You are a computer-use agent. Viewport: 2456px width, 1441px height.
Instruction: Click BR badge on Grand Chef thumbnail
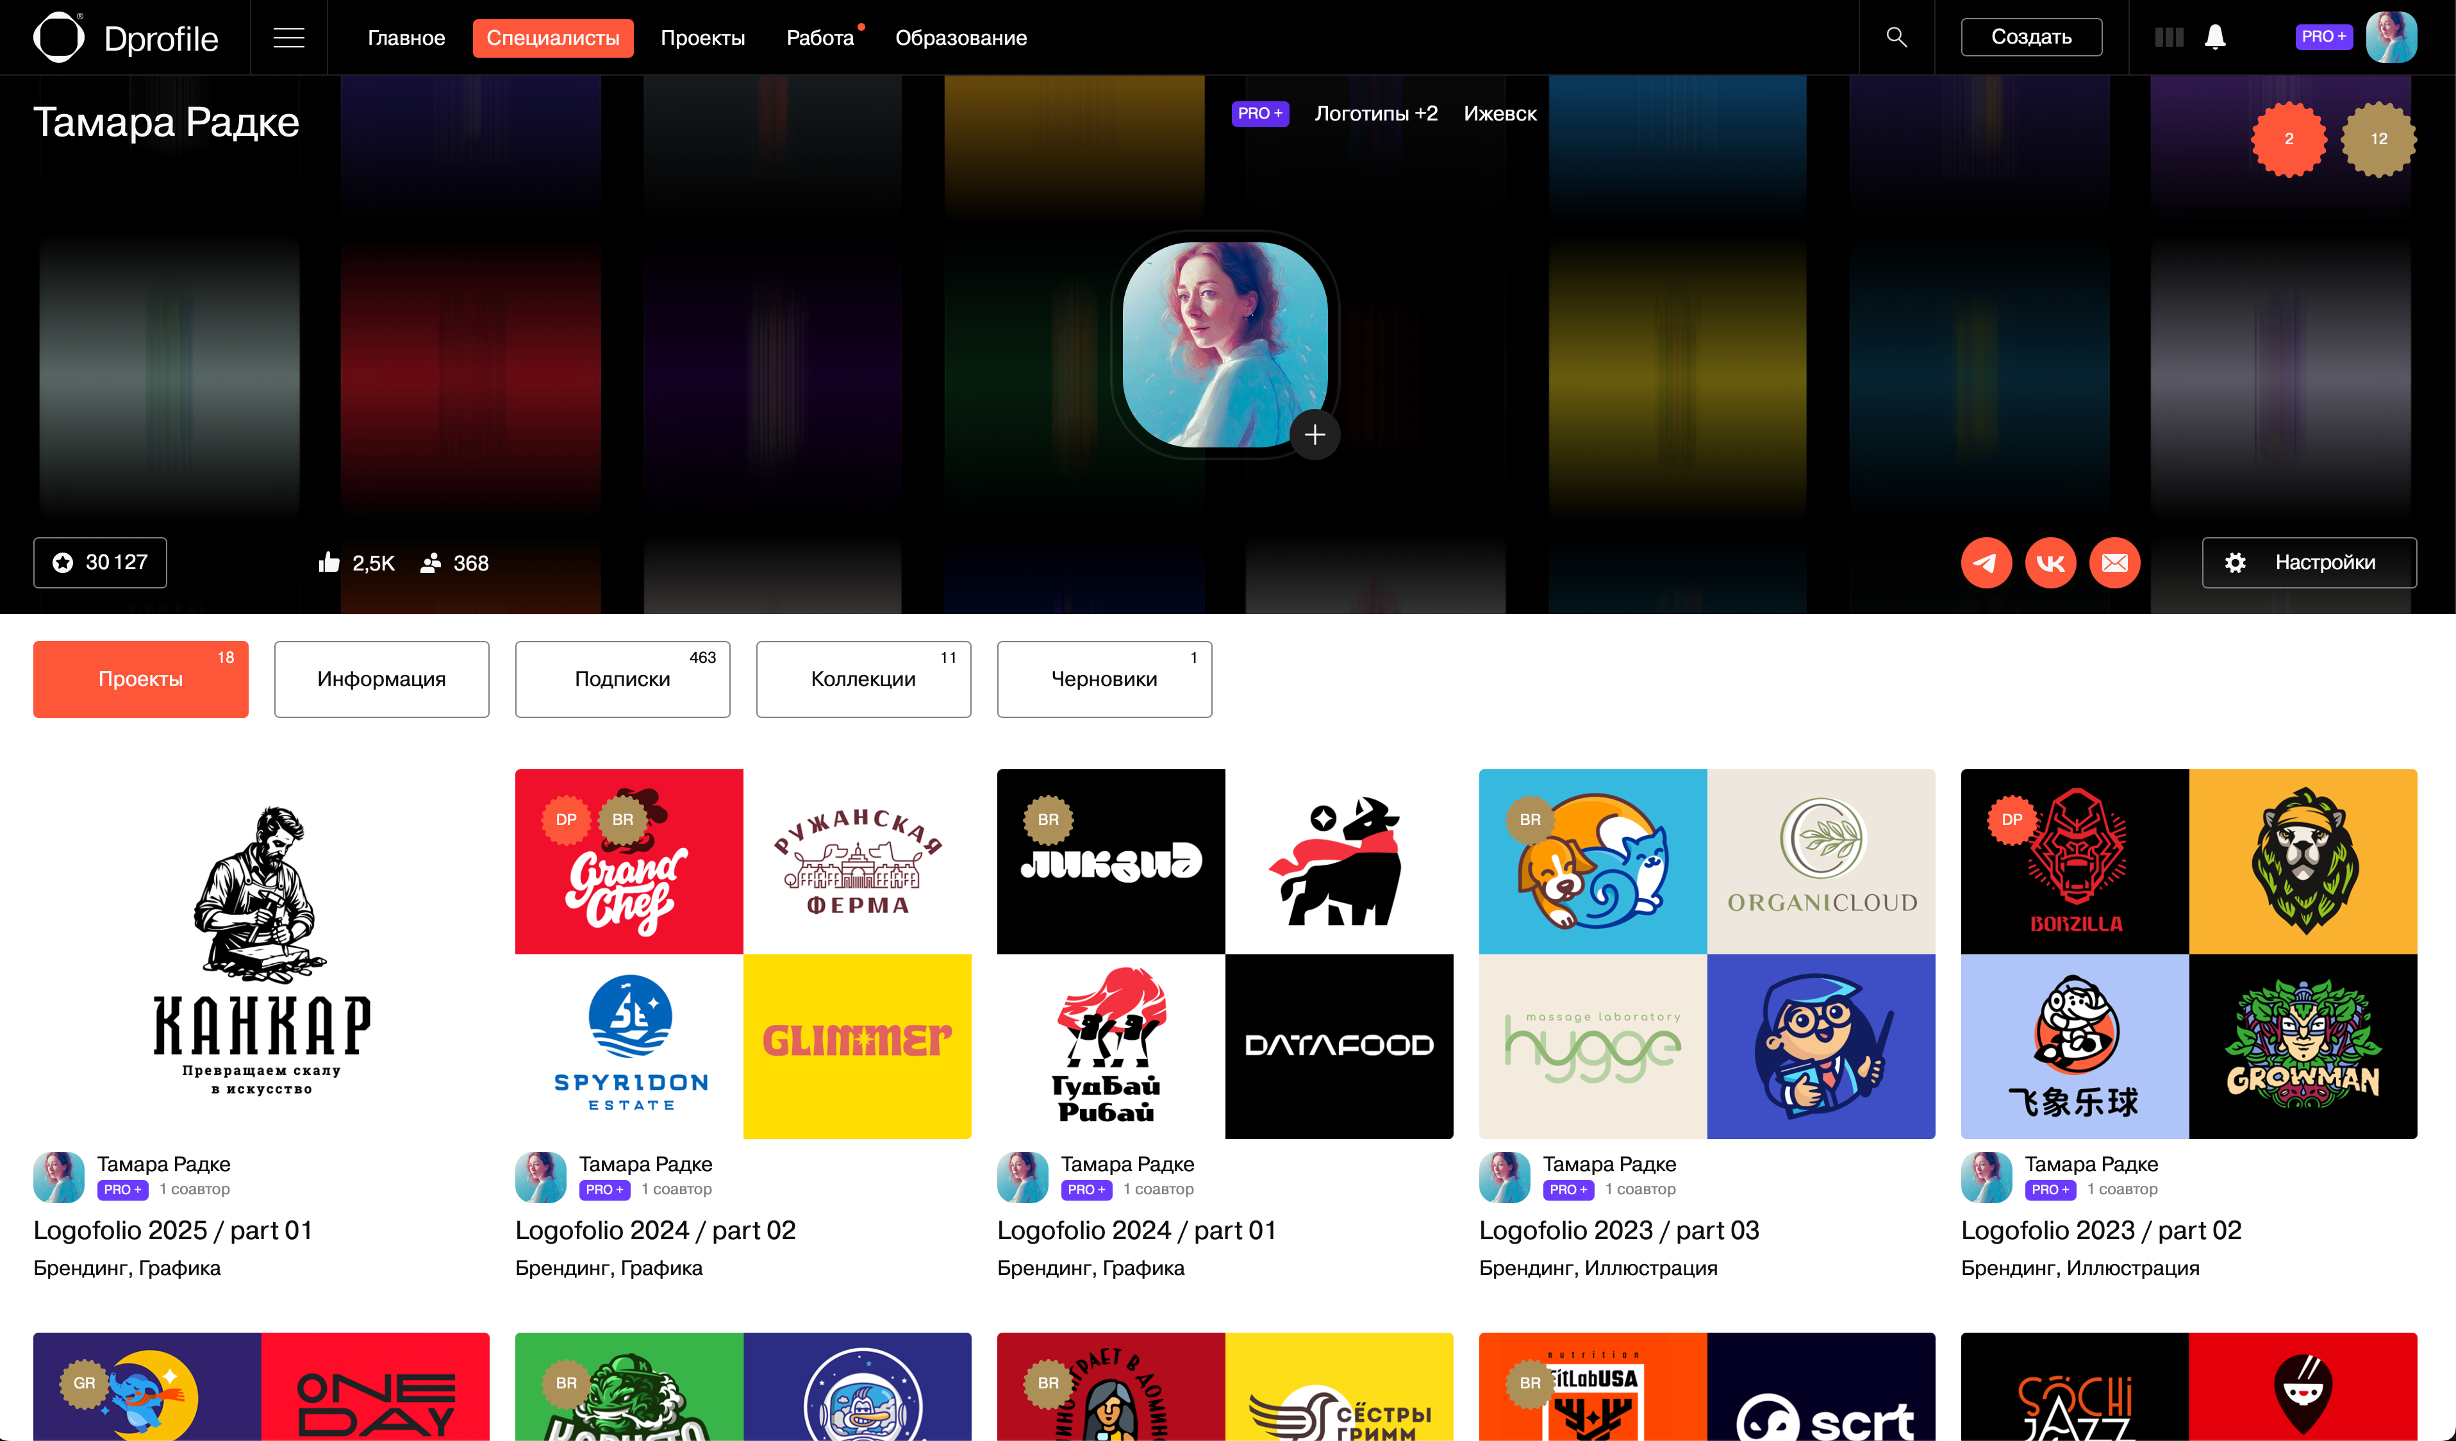pos(623,820)
